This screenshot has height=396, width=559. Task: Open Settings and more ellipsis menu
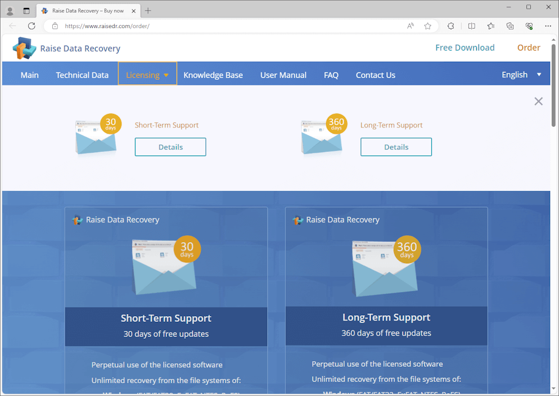[548, 26]
